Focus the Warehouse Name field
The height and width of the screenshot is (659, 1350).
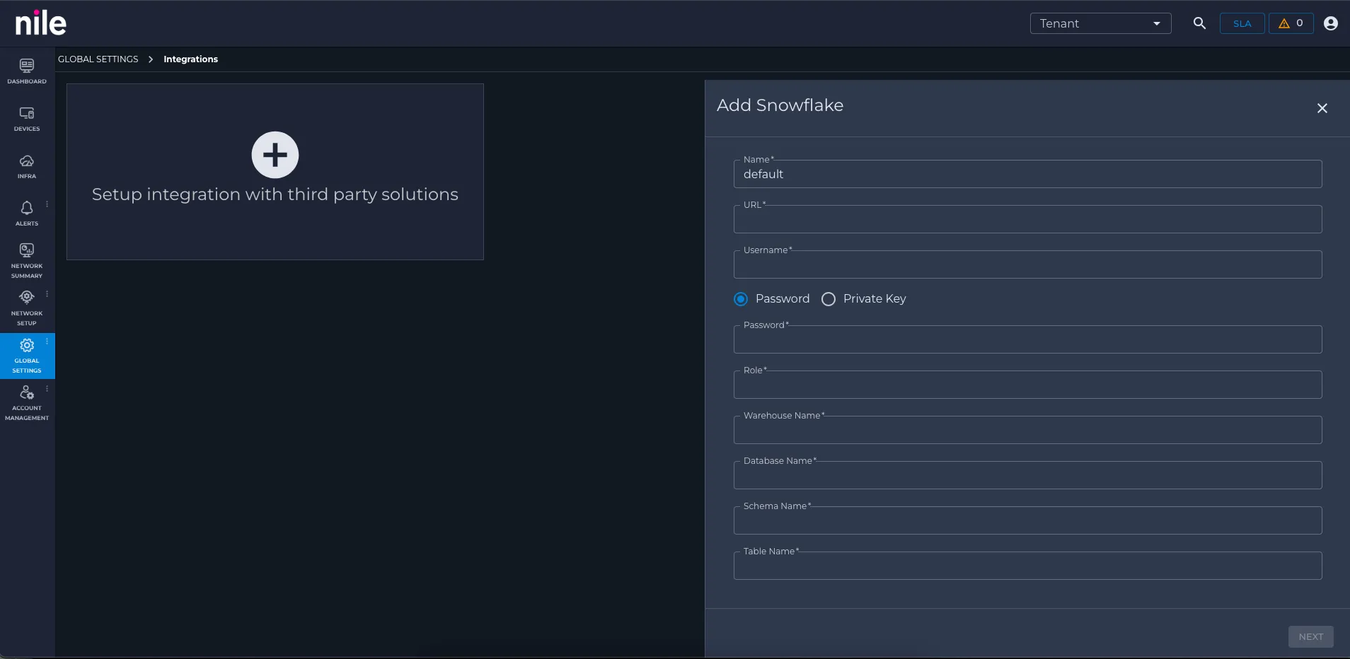[1027, 430]
